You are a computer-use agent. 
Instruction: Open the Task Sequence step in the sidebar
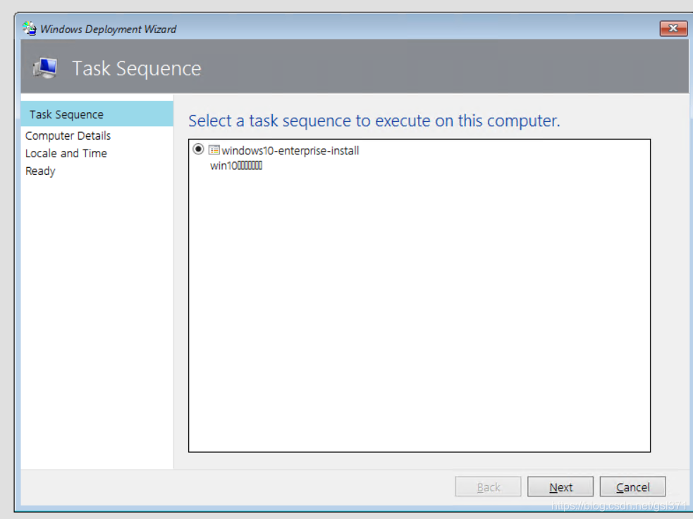pyautogui.click(x=97, y=114)
